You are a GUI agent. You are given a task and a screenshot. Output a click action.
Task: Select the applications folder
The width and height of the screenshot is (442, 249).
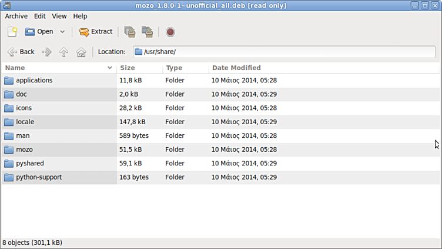pyautogui.click(x=34, y=81)
